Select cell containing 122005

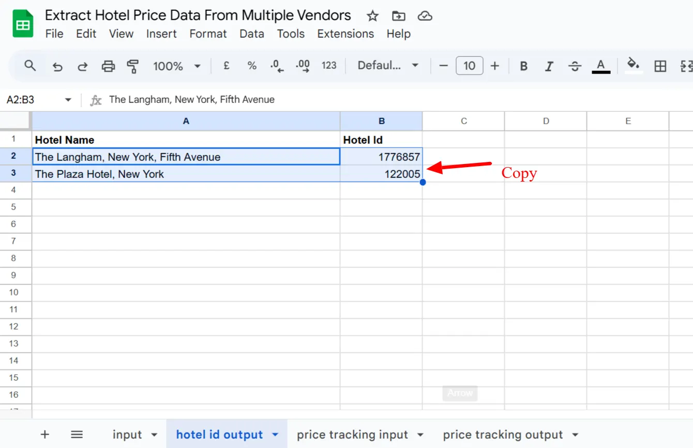click(382, 174)
